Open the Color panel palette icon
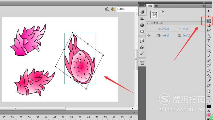Screen dimensions: 213x120 coord(142,12)
